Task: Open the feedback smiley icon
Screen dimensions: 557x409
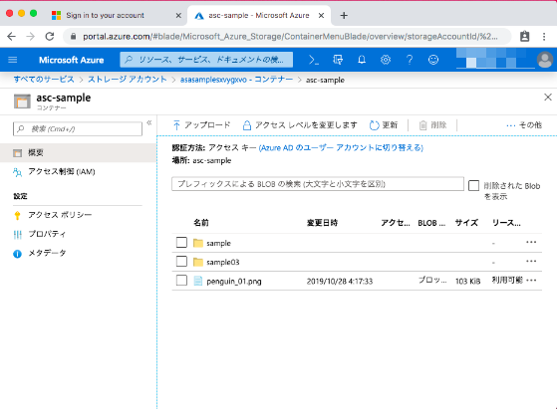Action: pyautogui.click(x=433, y=60)
